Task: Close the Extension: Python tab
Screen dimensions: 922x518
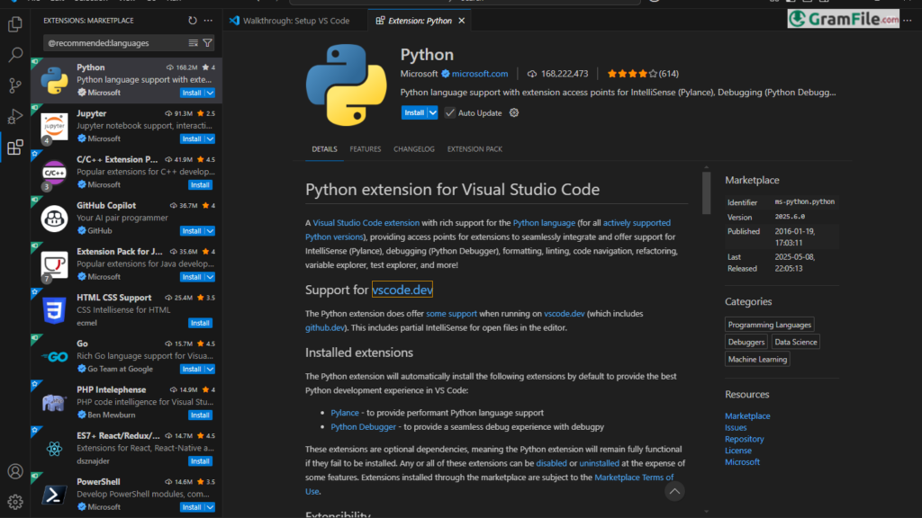Action: (x=462, y=21)
